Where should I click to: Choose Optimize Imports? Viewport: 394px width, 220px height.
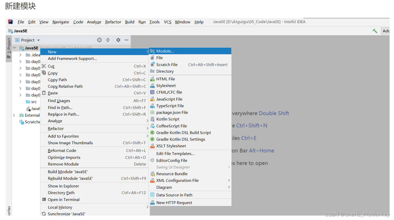pyautogui.click(x=95, y=157)
